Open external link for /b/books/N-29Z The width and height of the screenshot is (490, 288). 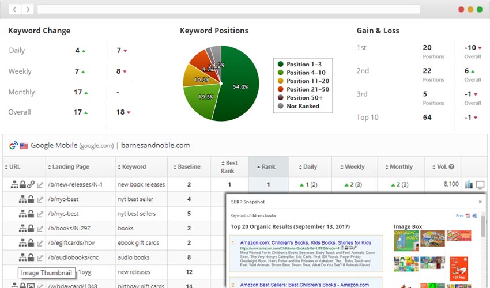[40, 228]
